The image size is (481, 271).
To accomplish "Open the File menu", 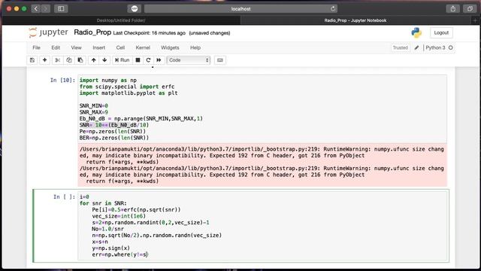I will tap(37, 47).
